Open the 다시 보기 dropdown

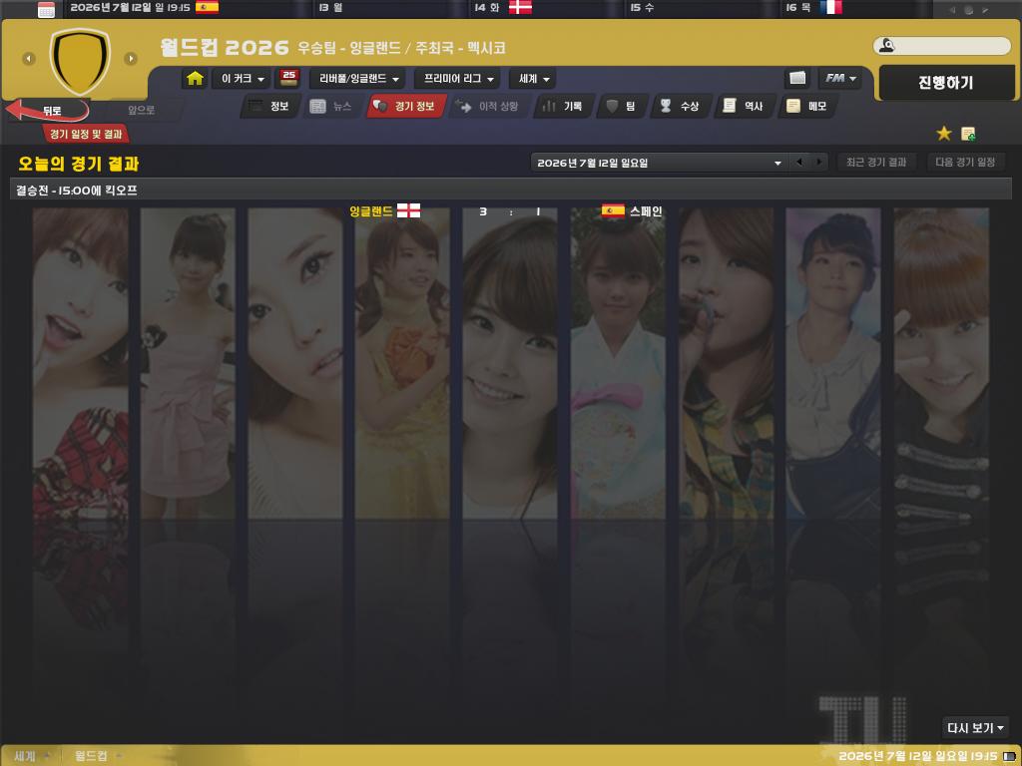(975, 728)
